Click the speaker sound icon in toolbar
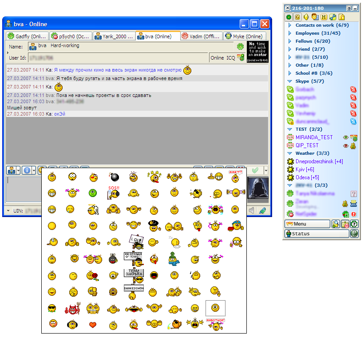364x338 pixels. [306, 17]
